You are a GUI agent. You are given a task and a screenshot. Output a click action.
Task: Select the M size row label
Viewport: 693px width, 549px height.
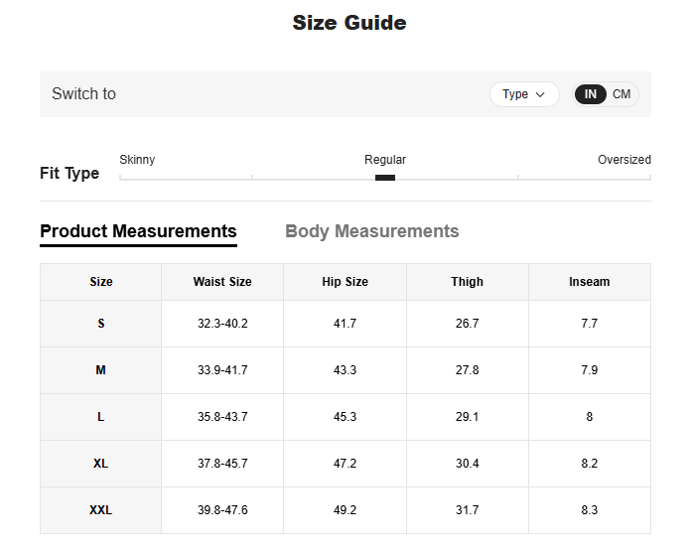tap(101, 370)
